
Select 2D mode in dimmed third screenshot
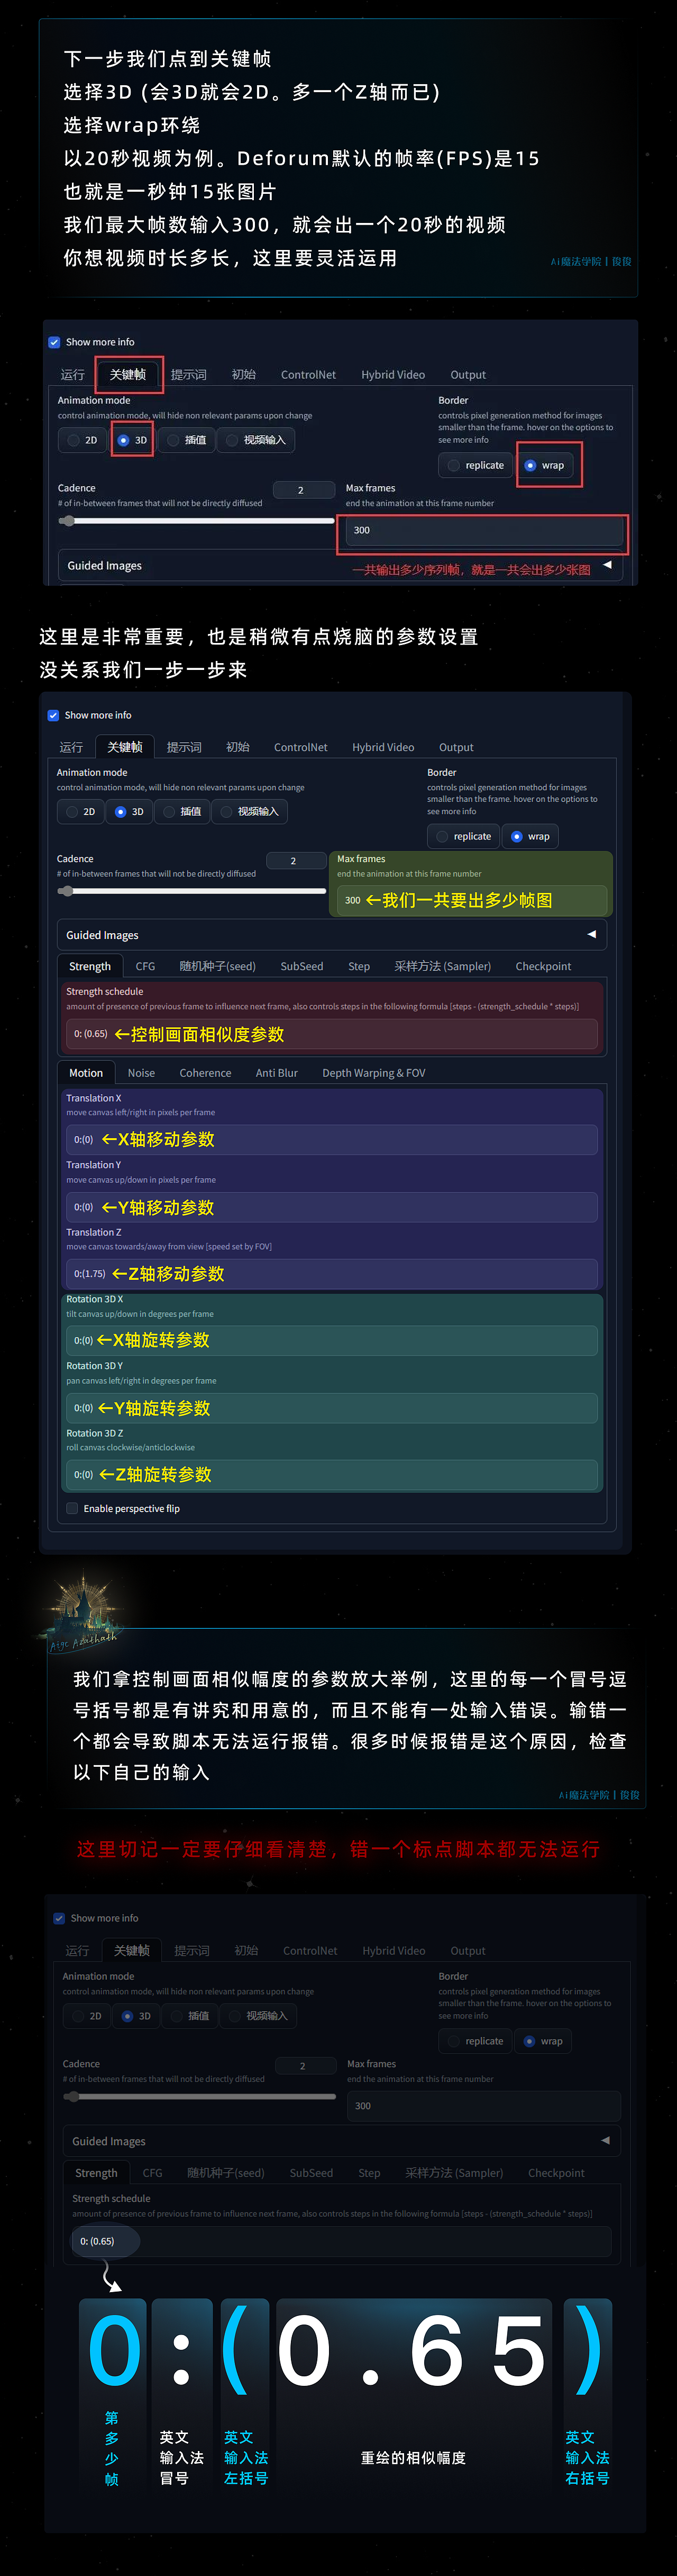point(86,2016)
